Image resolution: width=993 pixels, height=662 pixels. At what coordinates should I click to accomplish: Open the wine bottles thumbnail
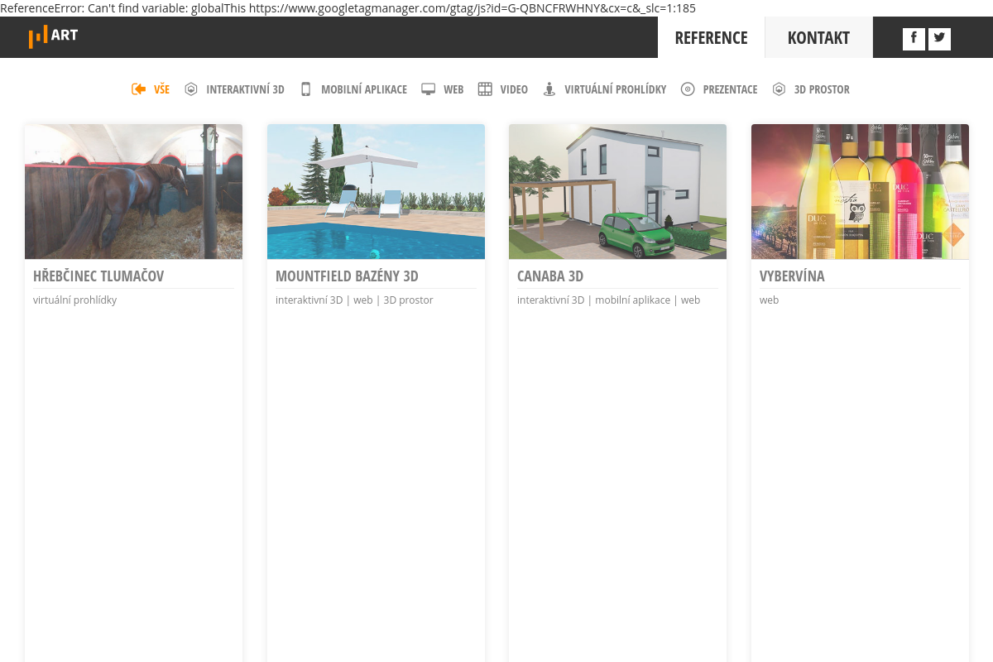(860, 191)
